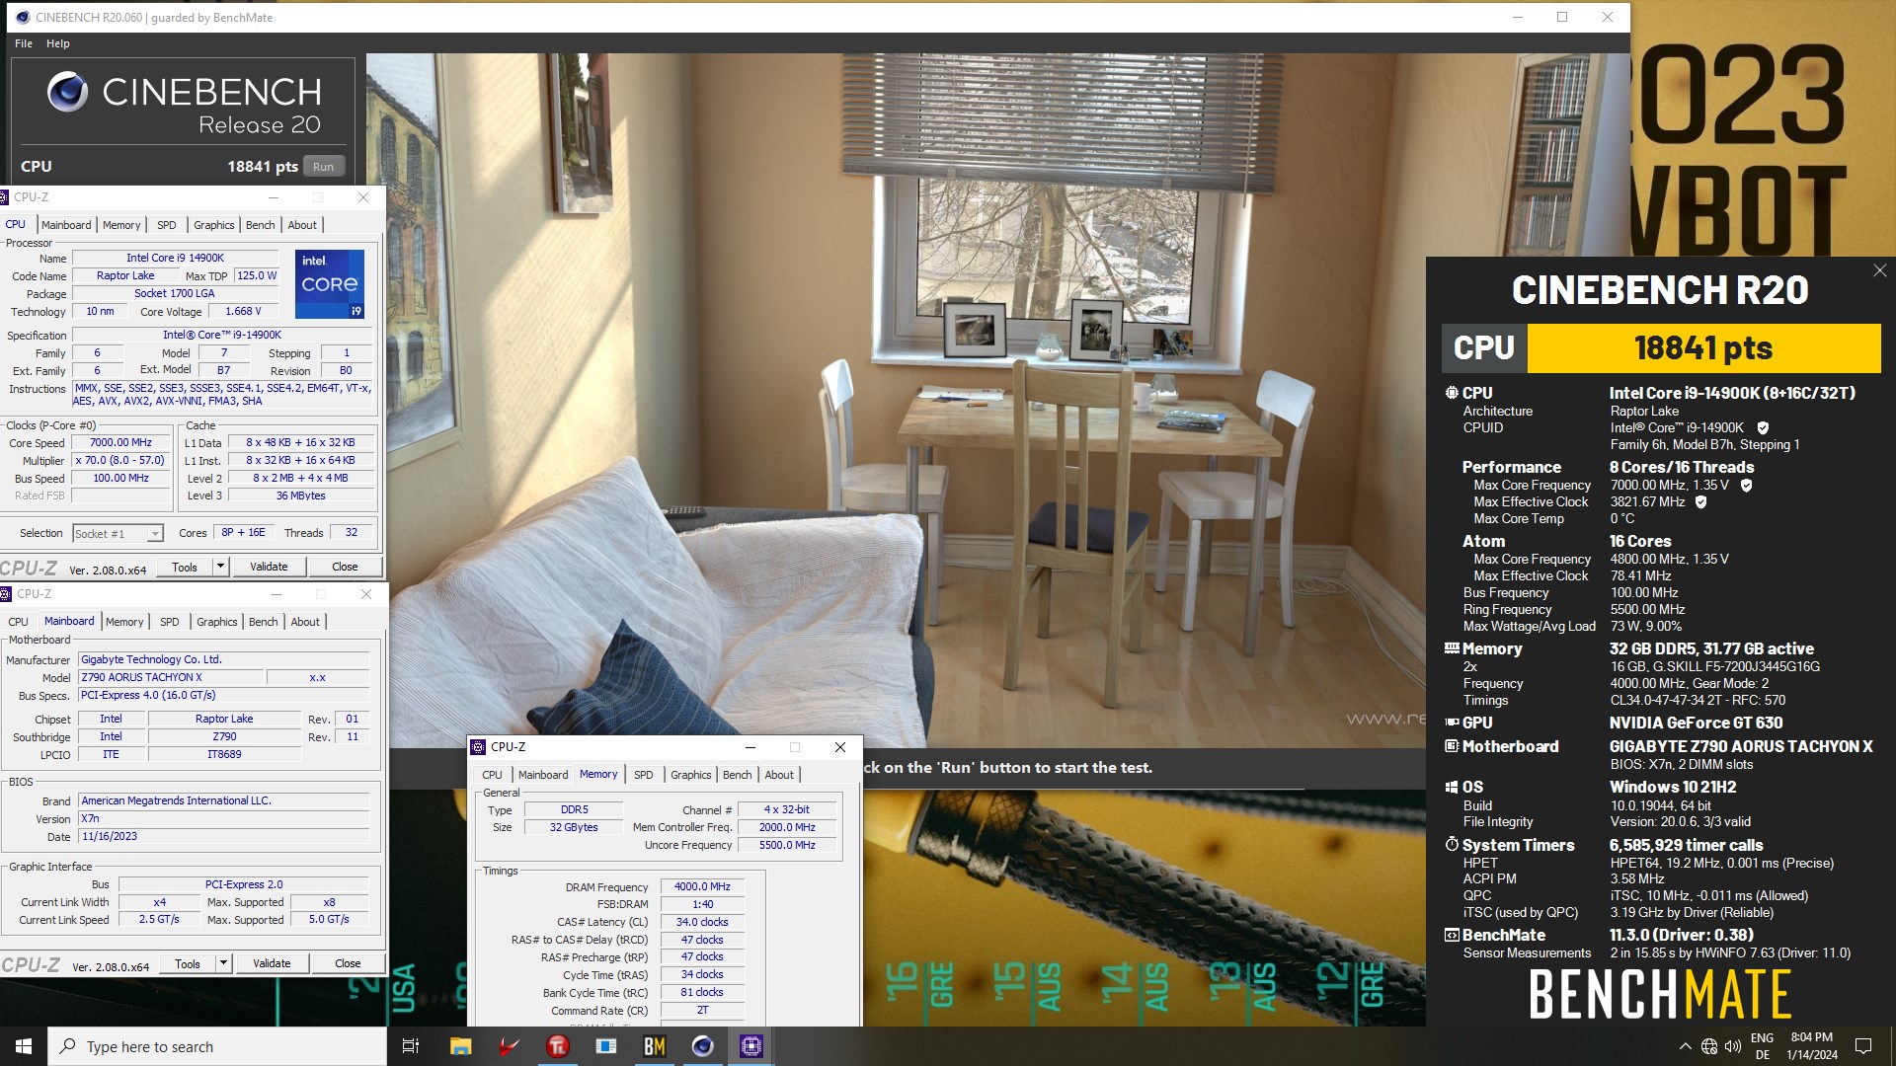Click the GPU icon in the BenchMate panel
This screenshot has height=1066, width=1896.
tap(1452, 723)
